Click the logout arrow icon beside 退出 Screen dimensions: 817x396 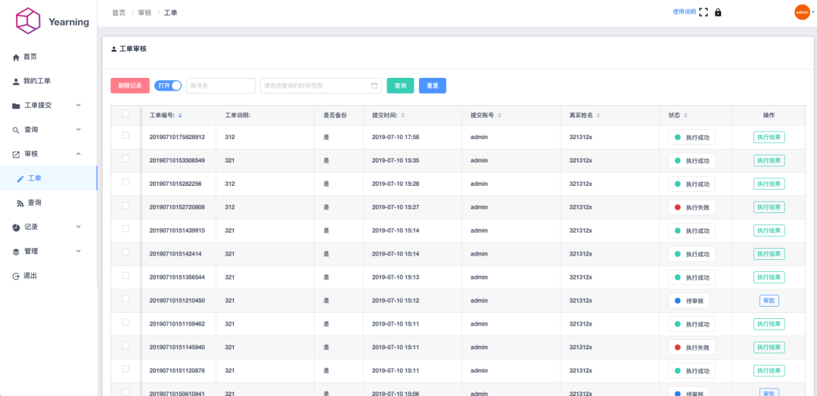(x=16, y=276)
